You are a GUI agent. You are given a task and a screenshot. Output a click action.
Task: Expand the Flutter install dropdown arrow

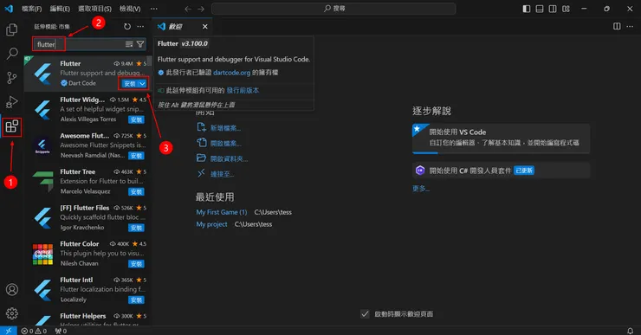142,83
